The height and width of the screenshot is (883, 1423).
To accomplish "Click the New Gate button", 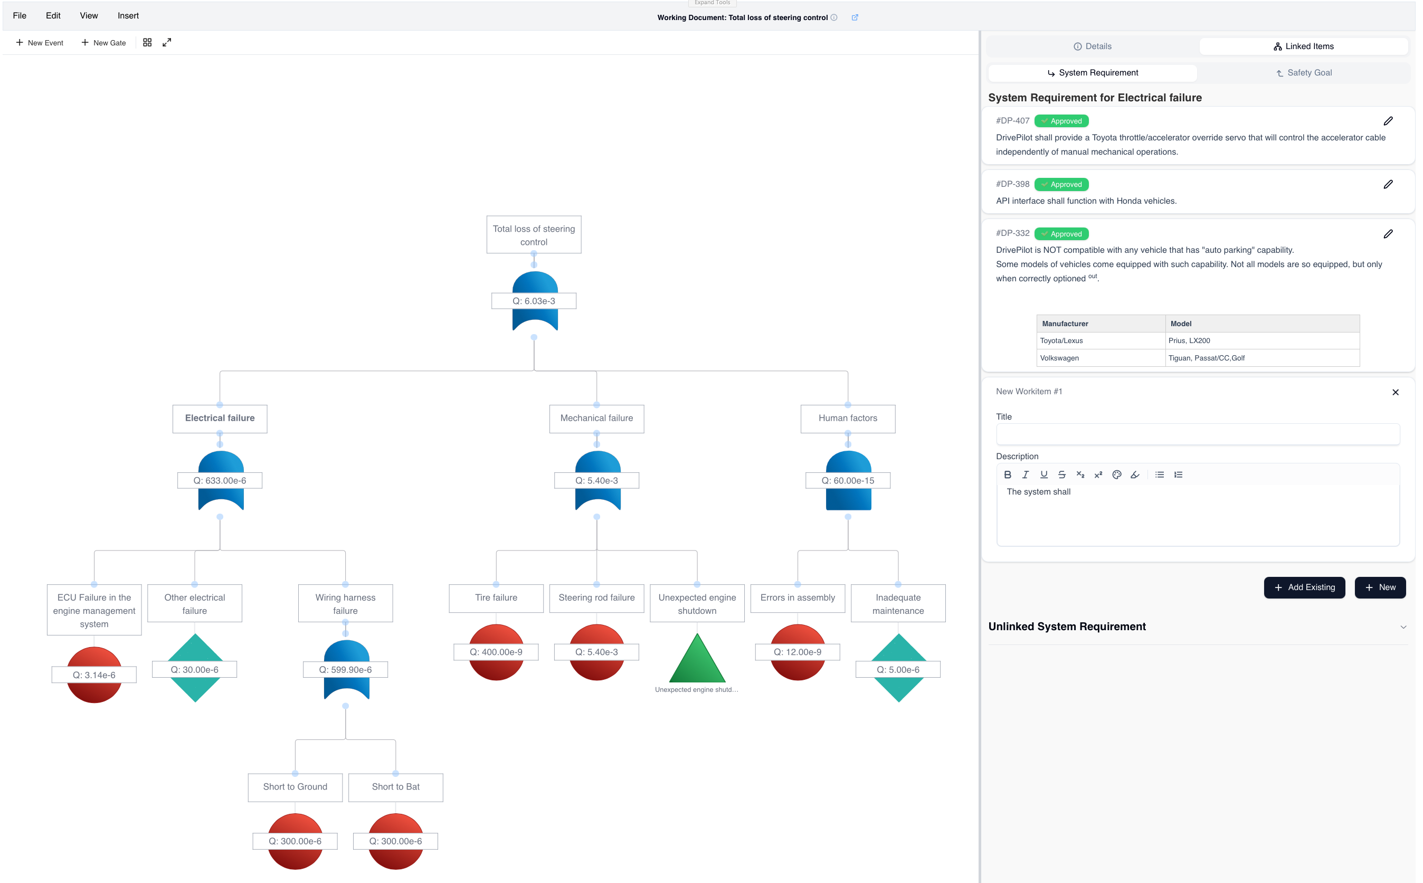I will [103, 43].
